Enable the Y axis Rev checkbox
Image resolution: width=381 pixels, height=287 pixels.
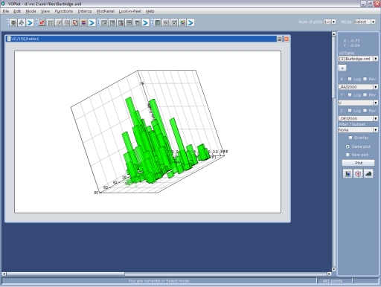(365, 95)
